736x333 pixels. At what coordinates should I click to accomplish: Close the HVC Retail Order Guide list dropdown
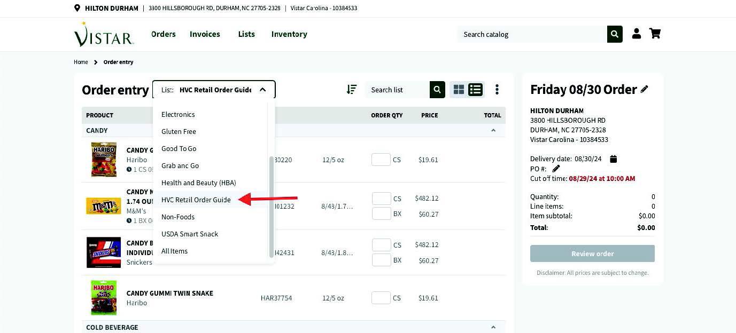[262, 90]
